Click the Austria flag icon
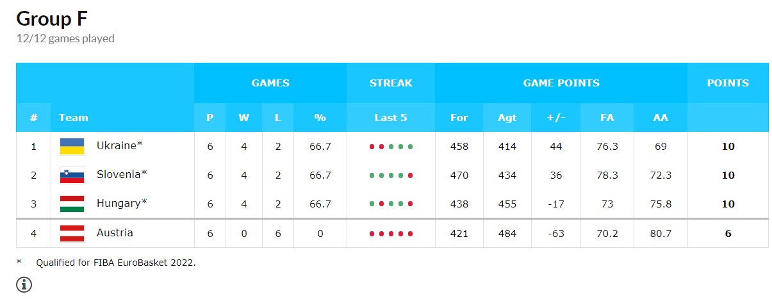The height and width of the screenshot is (301, 772). click(x=72, y=233)
